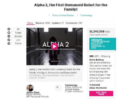Image resolution: width=131 pixels, height=99 pixels.
Task: Open the Backers 1148 tab
Action: (43, 23)
